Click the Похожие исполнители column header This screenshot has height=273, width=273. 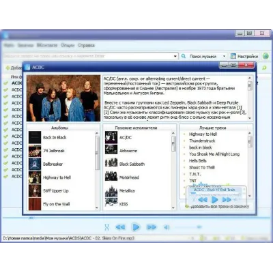coord(136,128)
